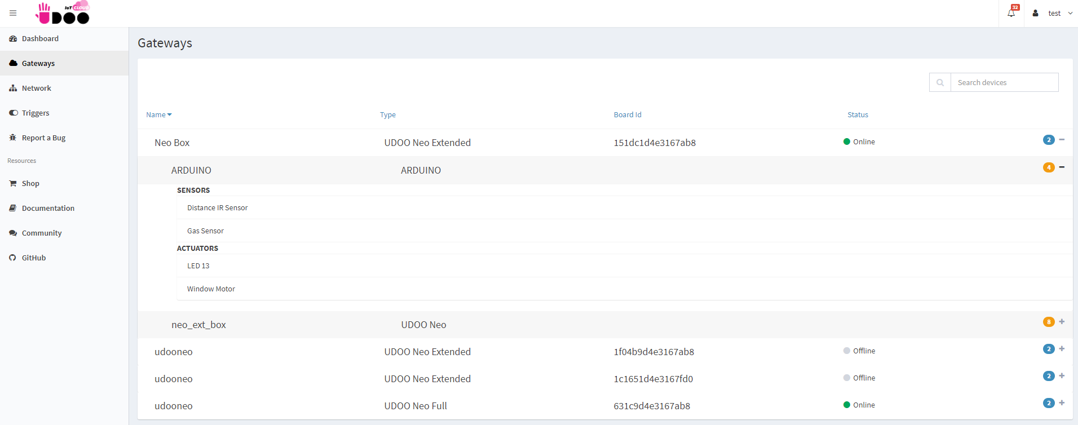This screenshot has width=1078, height=425.
Task: Collapse the ARDUINO device row
Action: click(x=1062, y=167)
